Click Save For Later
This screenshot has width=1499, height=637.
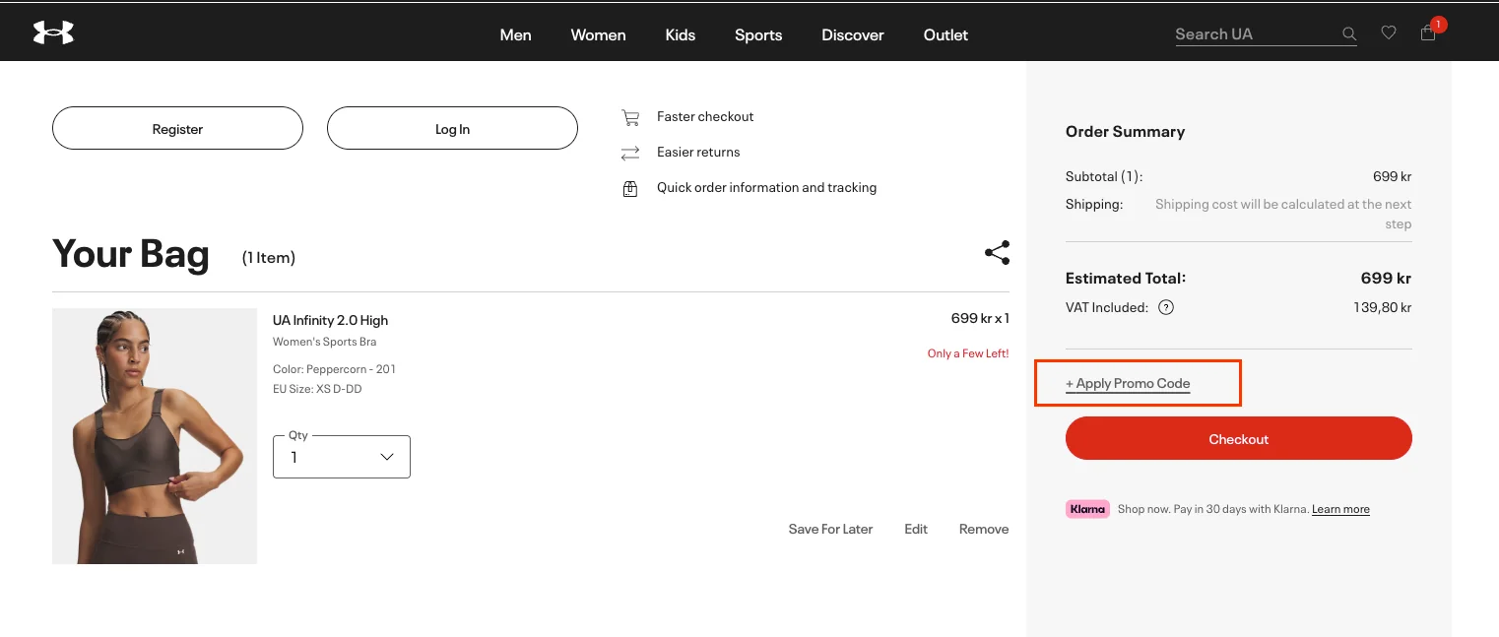click(x=830, y=529)
